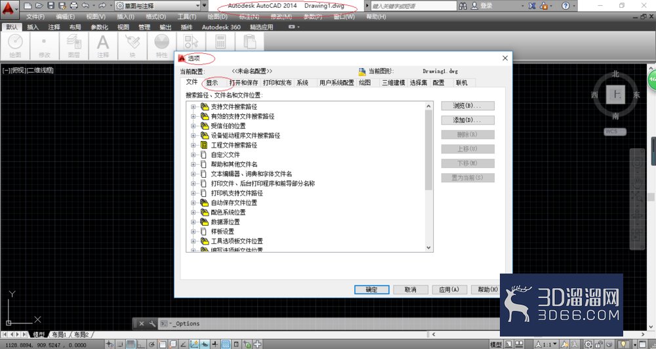Switch to the 用户系统配置 tab
The height and width of the screenshot is (349, 656).
(337, 83)
